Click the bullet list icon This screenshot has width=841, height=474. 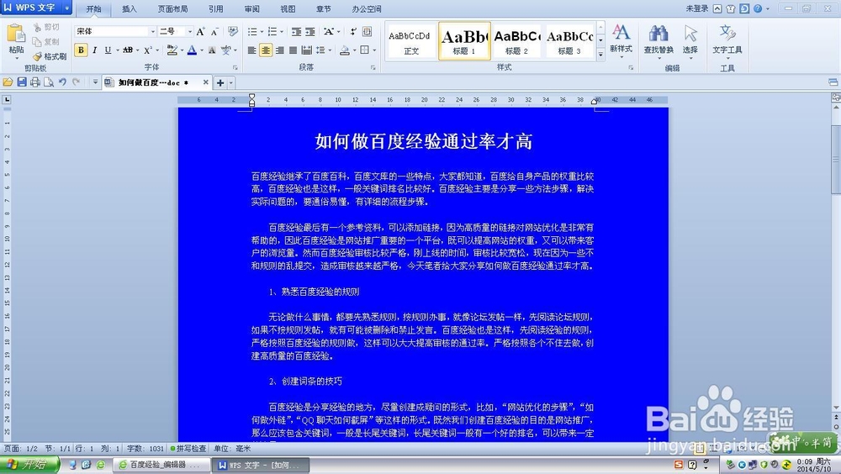(252, 32)
